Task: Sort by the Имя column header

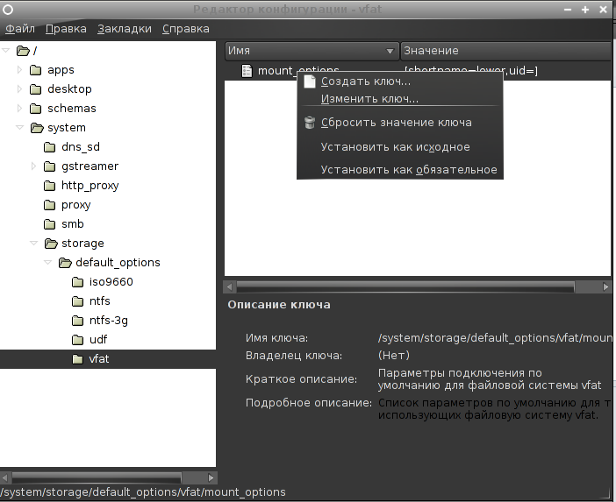Action: (312, 51)
